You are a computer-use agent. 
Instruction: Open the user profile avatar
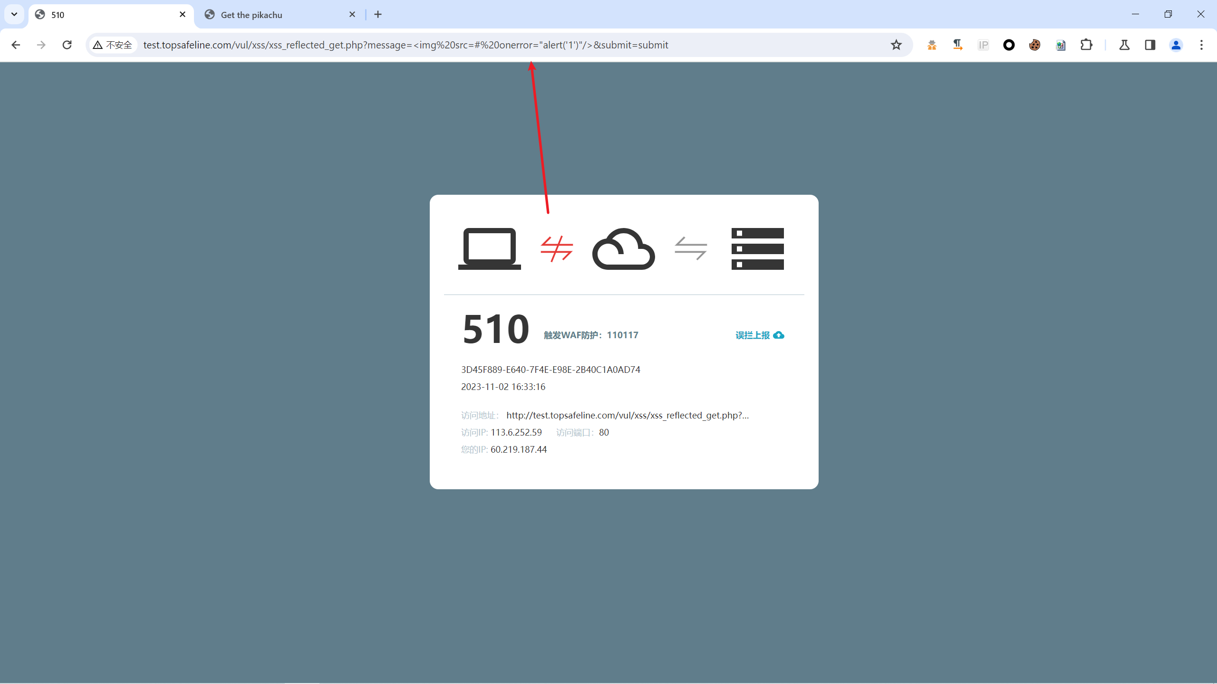pyautogui.click(x=1176, y=45)
